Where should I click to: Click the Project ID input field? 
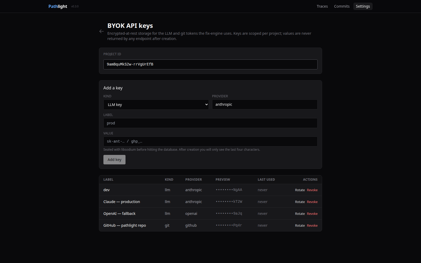point(210,64)
